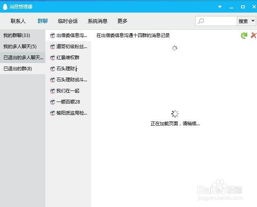
Task: Click group avatar icon beside 石头理财战斗...
Action: click(53, 80)
